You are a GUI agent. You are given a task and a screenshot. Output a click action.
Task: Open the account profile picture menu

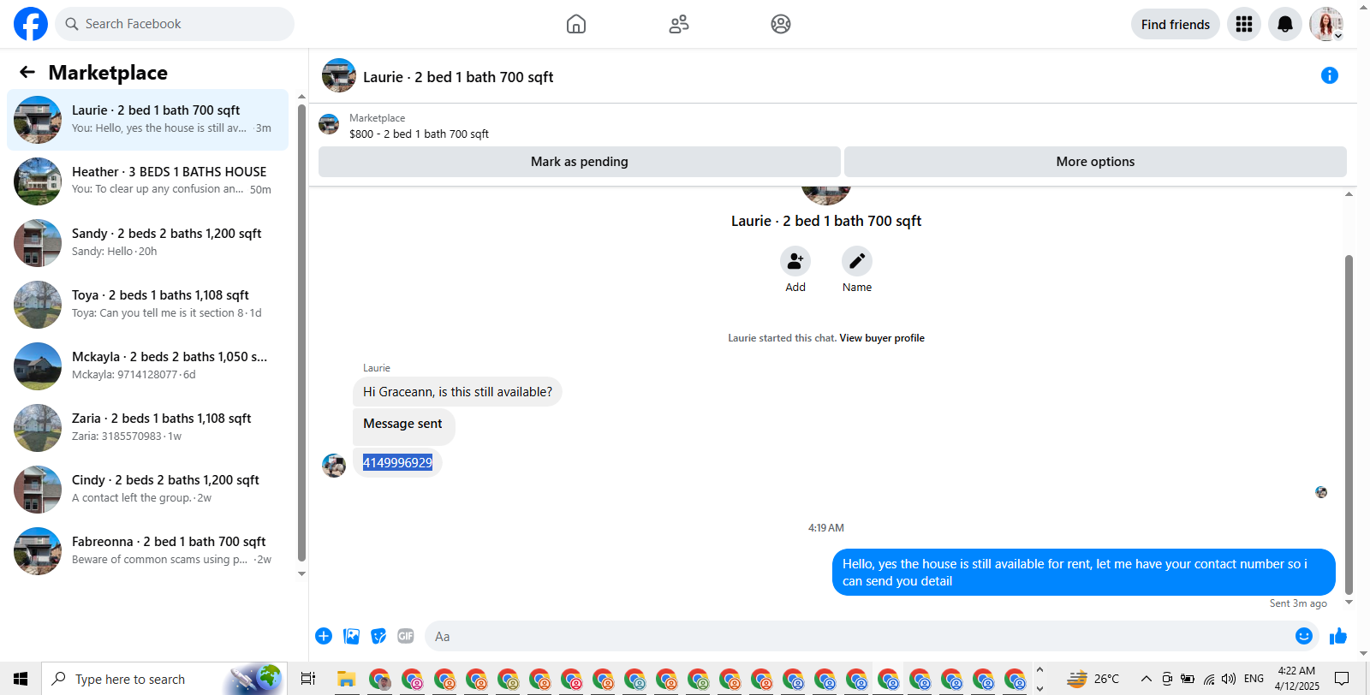[x=1326, y=24]
